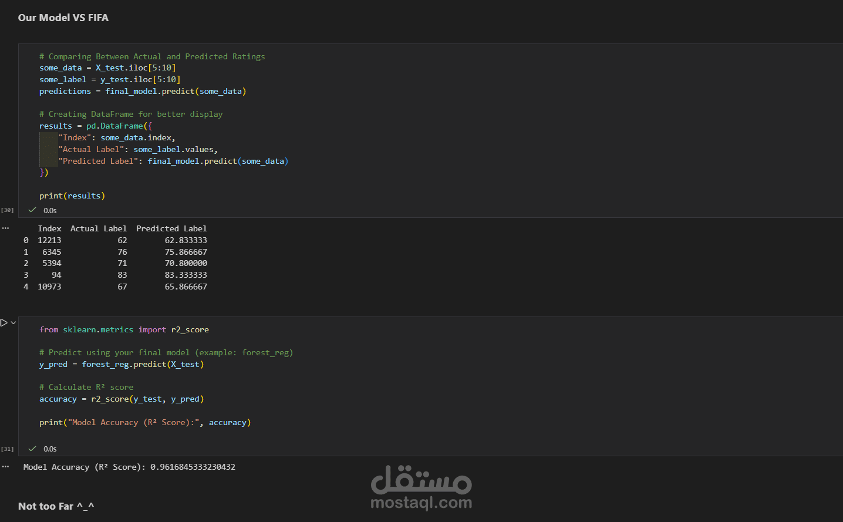Screen dimensions: 843x522
Task: Click predicted value 65.866667
Action: 186,287
